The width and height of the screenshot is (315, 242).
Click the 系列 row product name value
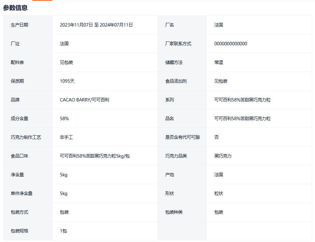click(x=242, y=100)
